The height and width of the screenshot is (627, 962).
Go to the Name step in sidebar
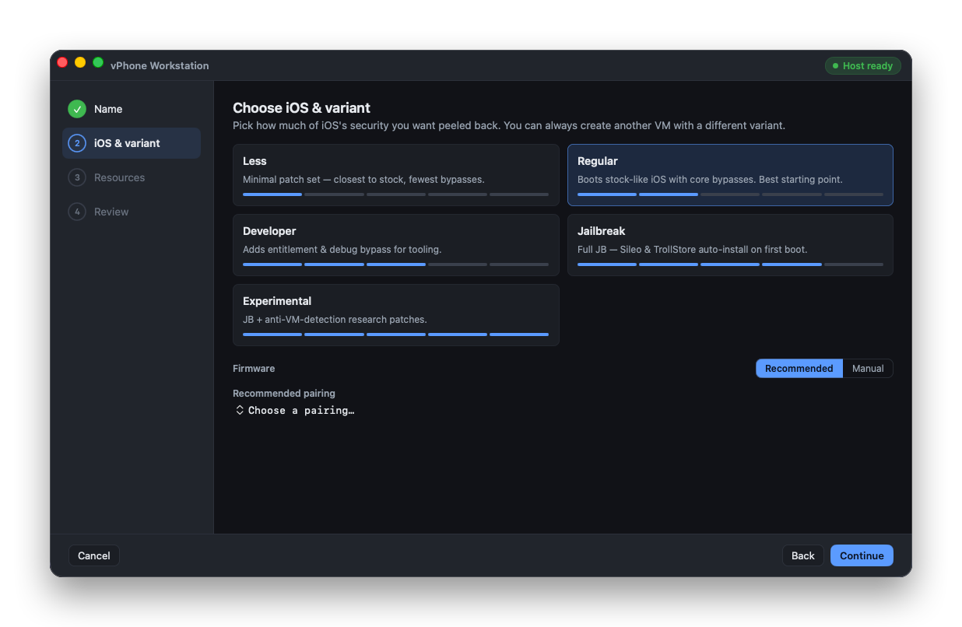tap(132, 109)
